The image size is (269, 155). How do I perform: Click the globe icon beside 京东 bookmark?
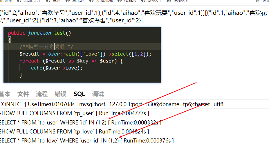pyautogui.click(x=48, y=1)
